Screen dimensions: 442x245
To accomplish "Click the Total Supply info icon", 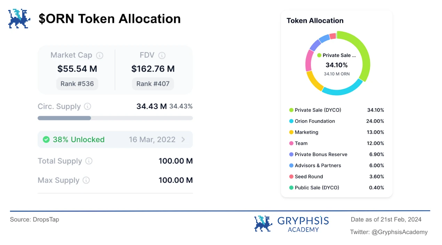I will click(89, 161).
